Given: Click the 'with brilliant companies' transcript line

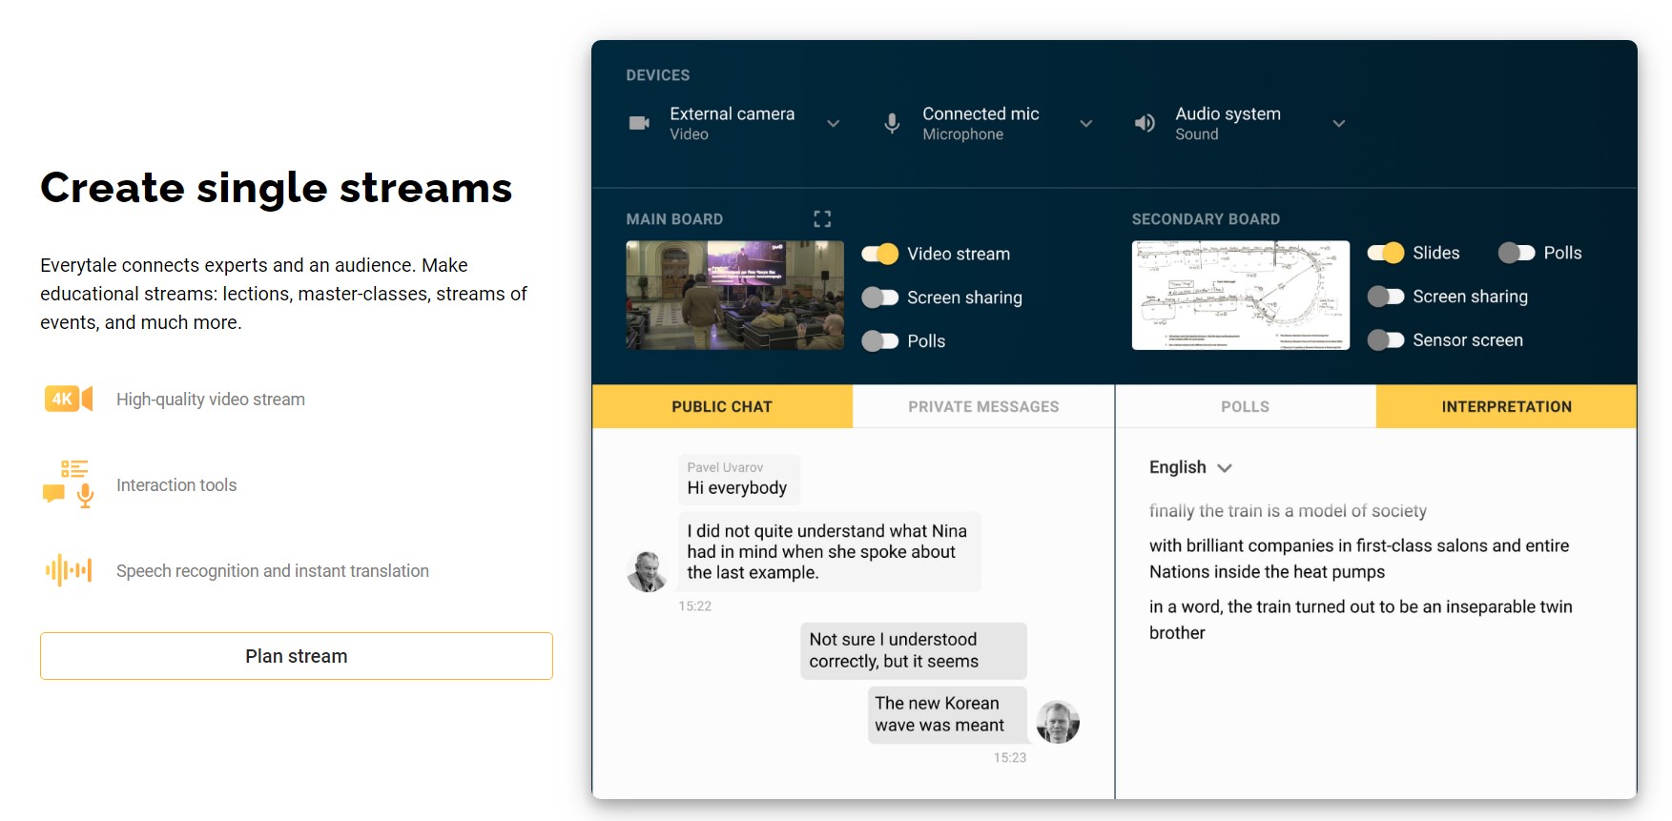Looking at the screenshot, I should [x=1359, y=559].
